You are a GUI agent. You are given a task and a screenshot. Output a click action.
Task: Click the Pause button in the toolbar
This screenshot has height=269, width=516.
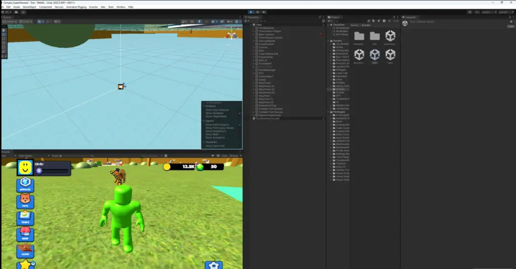(x=257, y=12)
